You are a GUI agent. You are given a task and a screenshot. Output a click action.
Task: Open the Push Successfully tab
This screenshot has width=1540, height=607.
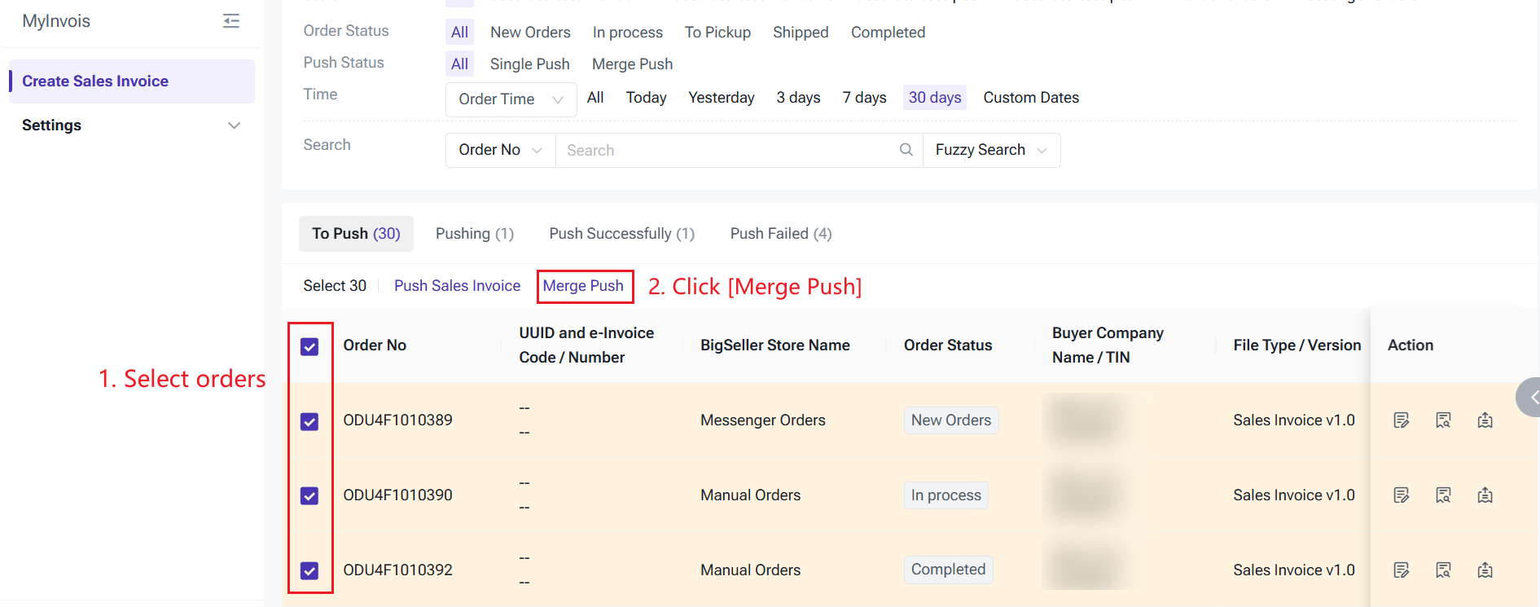[621, 234]
